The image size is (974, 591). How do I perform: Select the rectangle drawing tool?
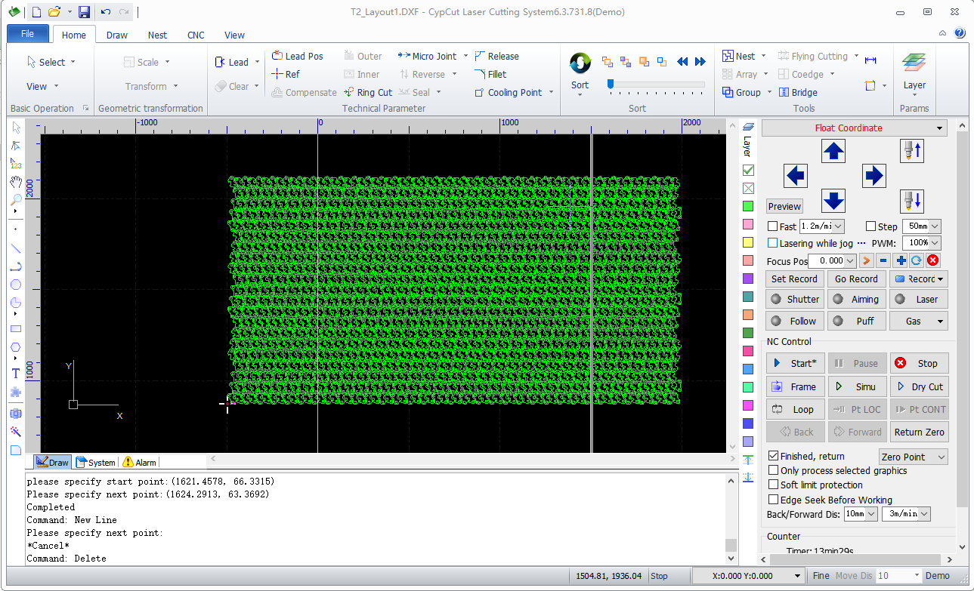(15, 329)
